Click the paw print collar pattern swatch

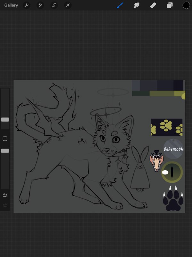point(167,127)
